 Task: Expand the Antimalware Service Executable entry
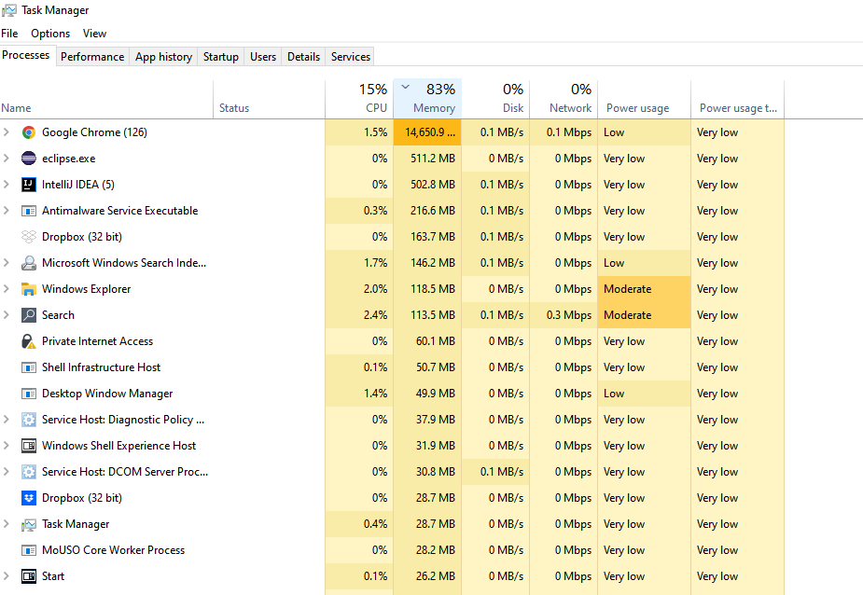[7, 211]
